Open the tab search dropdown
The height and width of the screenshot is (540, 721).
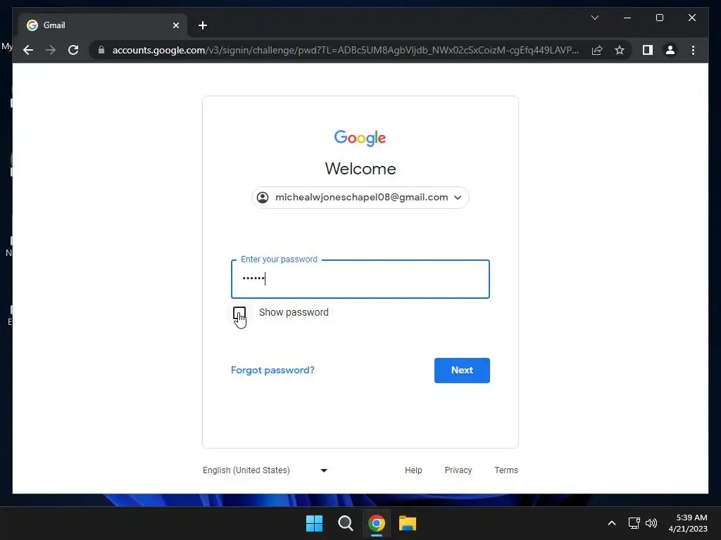pyautogui.click(x=594, y=18)
